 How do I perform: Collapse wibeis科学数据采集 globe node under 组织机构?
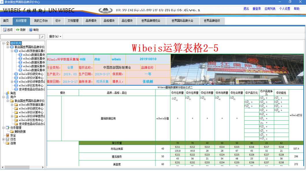pos(12,51)
